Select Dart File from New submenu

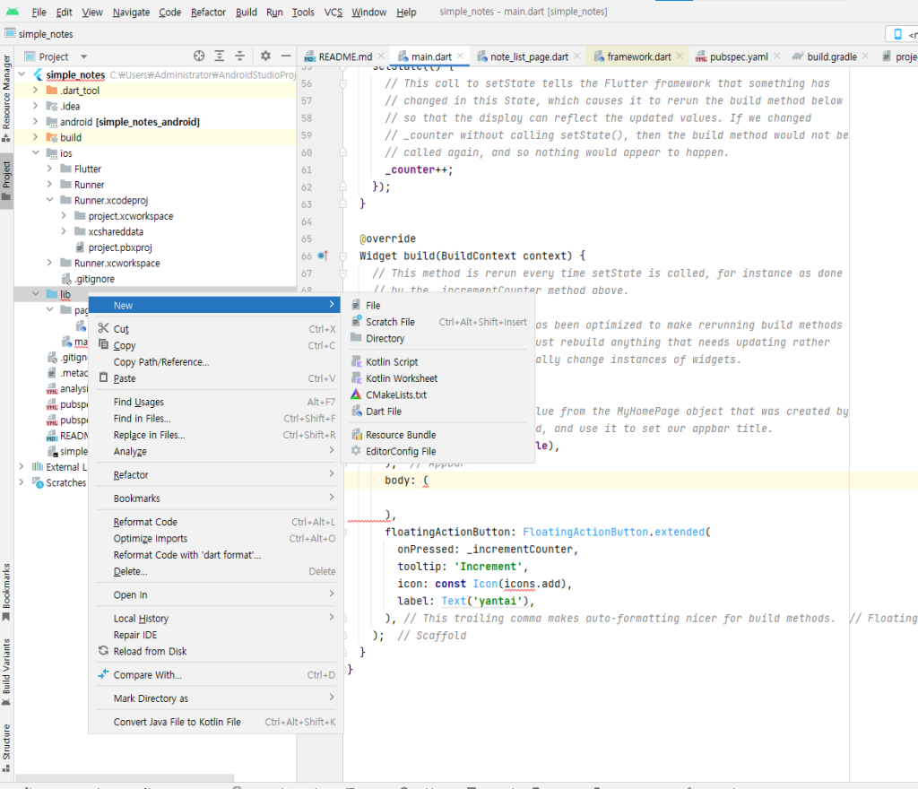[383, 412]
